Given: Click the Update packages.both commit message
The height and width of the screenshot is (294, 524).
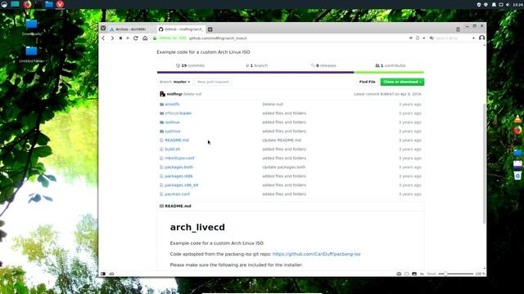Looking at the screenshot, I should click(284, 167).
